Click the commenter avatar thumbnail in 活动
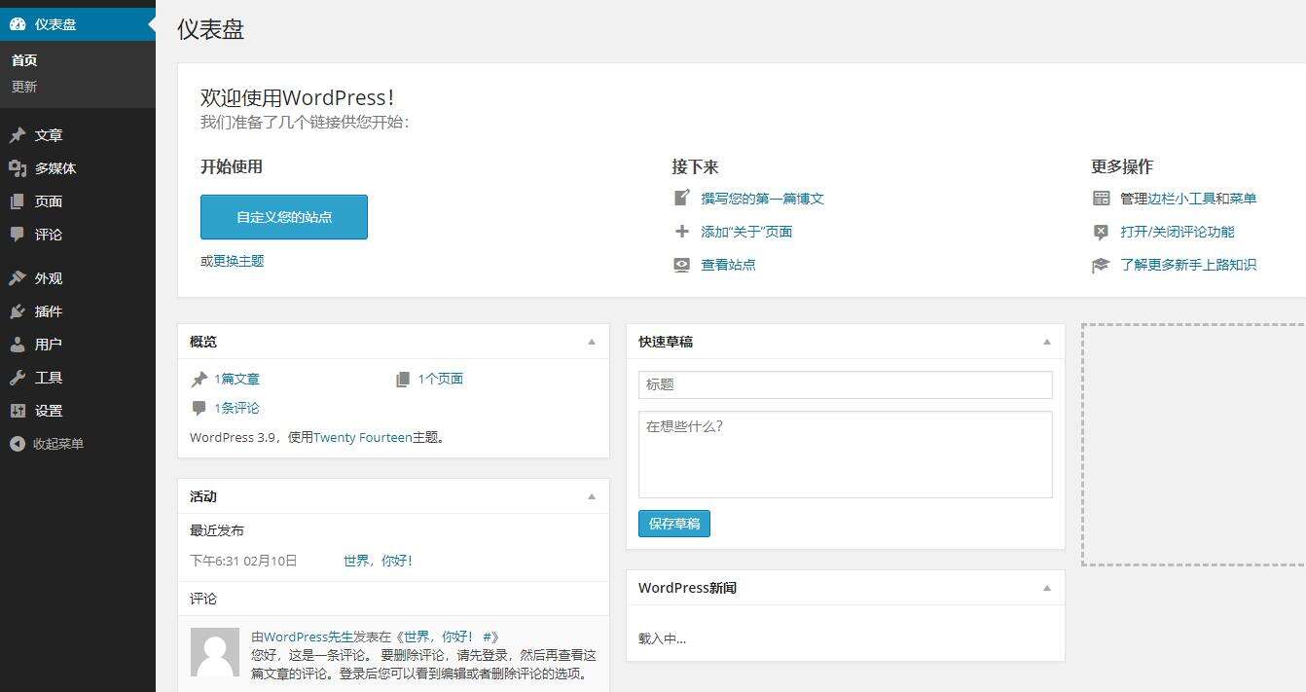Image resolution: width=1306 pixels, height=692 pixels. [215, 652]
